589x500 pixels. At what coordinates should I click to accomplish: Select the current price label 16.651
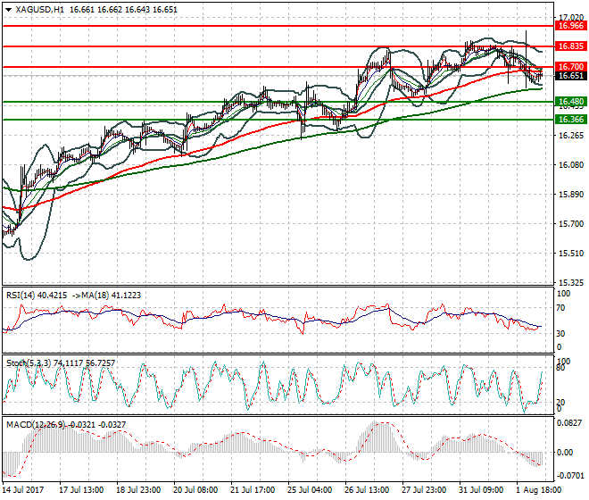click(570, 76)
